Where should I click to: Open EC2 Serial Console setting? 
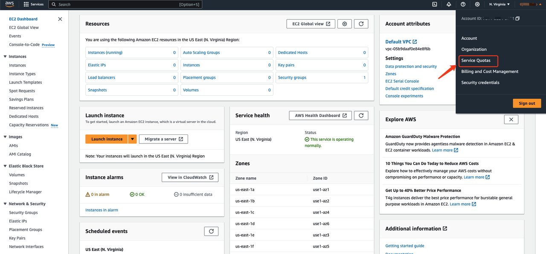pyautogui.click(x=402, y=81)
